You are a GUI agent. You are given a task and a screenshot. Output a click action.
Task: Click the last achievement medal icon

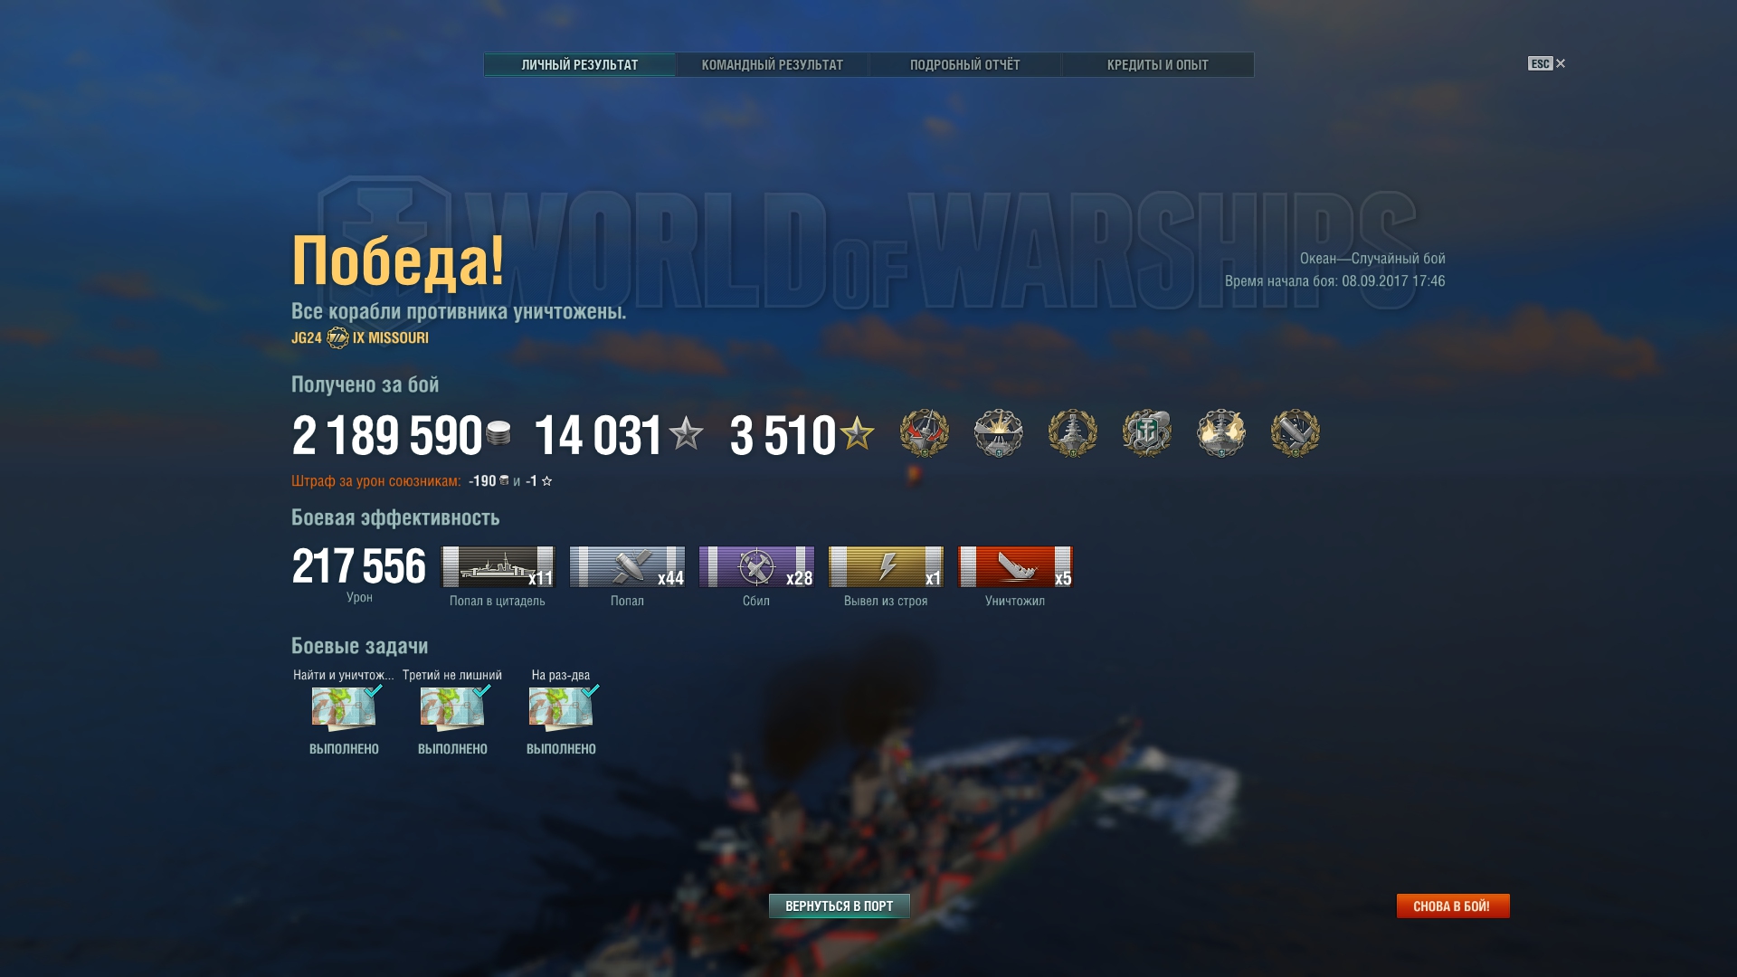point(1295,433)
